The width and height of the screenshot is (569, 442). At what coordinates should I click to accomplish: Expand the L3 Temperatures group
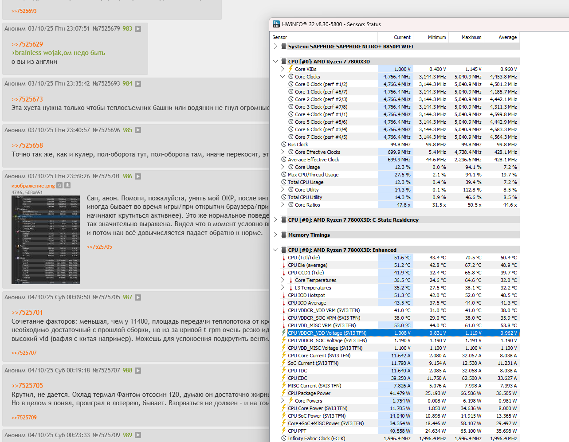(x=283, y=288)
